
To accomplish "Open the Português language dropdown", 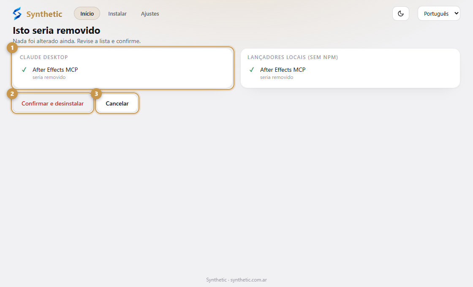I will [439, 14].
